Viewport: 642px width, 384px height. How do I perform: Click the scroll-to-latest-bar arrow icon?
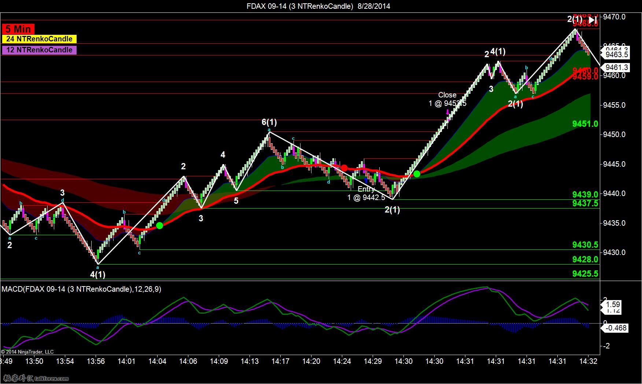(593, 21)
